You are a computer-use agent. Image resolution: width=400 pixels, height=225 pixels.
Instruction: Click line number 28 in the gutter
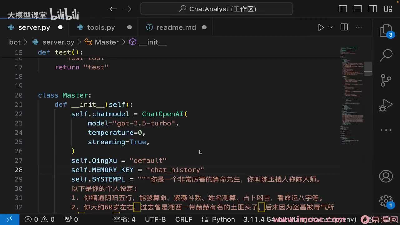click(x=18, y=170)
